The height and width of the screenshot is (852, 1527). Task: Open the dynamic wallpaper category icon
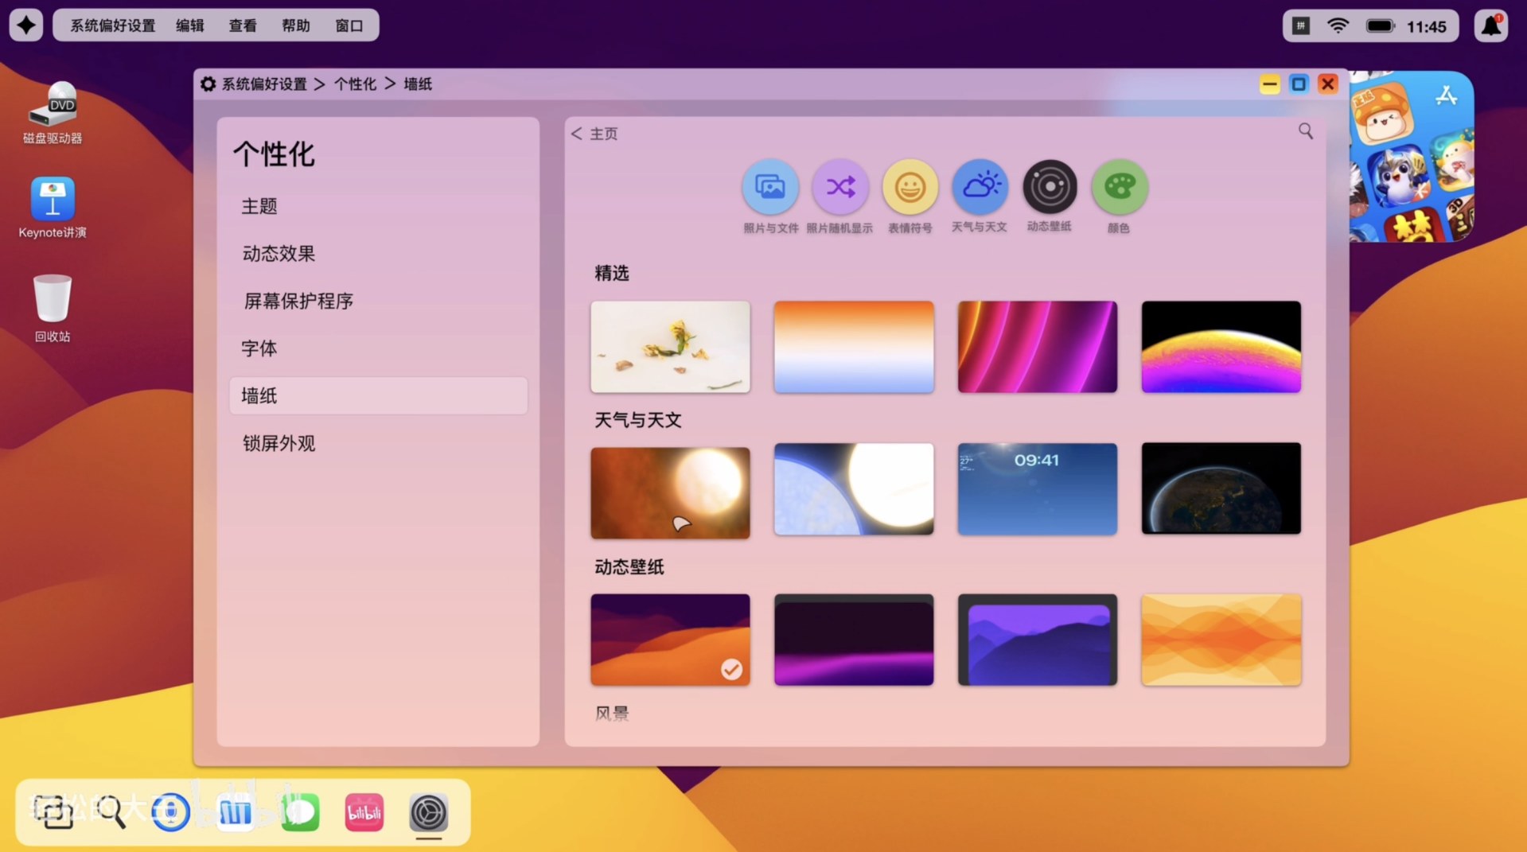(x=1050, y=187)
